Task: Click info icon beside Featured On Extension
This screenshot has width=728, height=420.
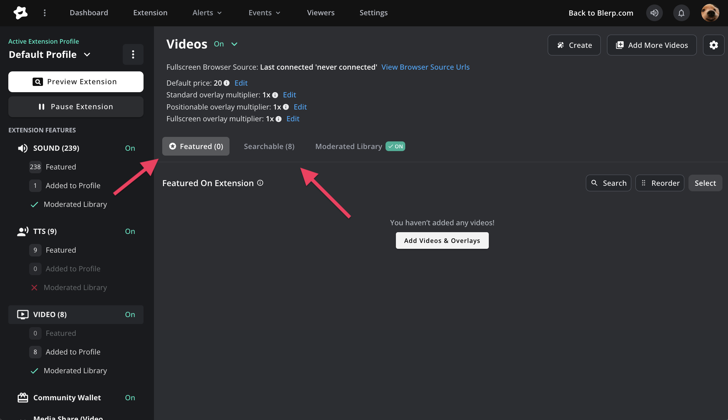Action: [260, 183]
